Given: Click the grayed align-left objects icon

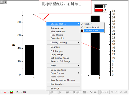Looking at the screenshot, I should (x=102, y=92).
